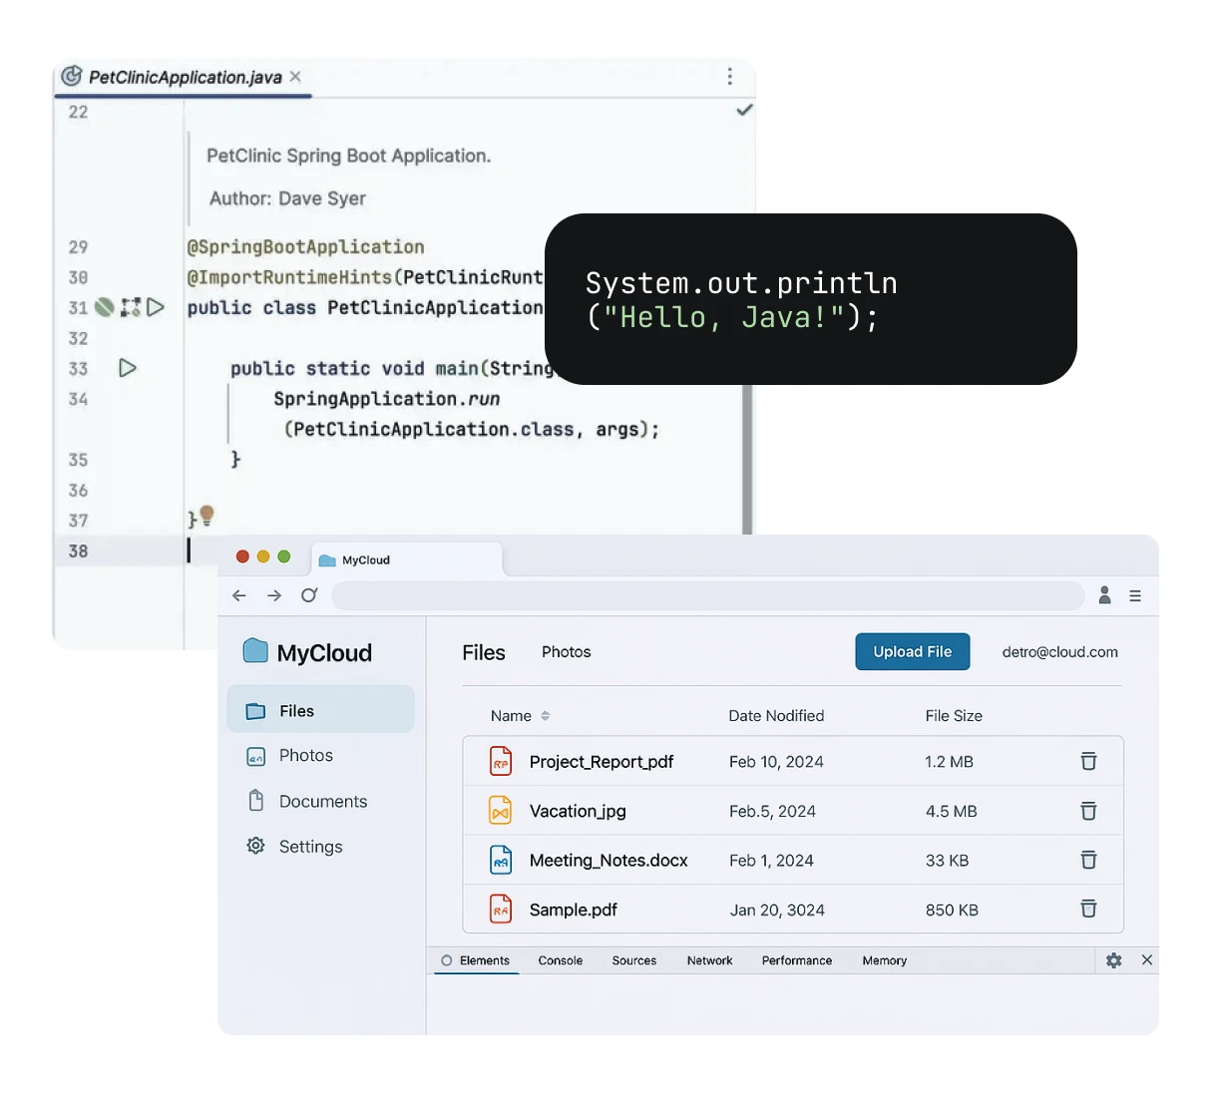Open DevTools settings gear

click(1114, 960)
